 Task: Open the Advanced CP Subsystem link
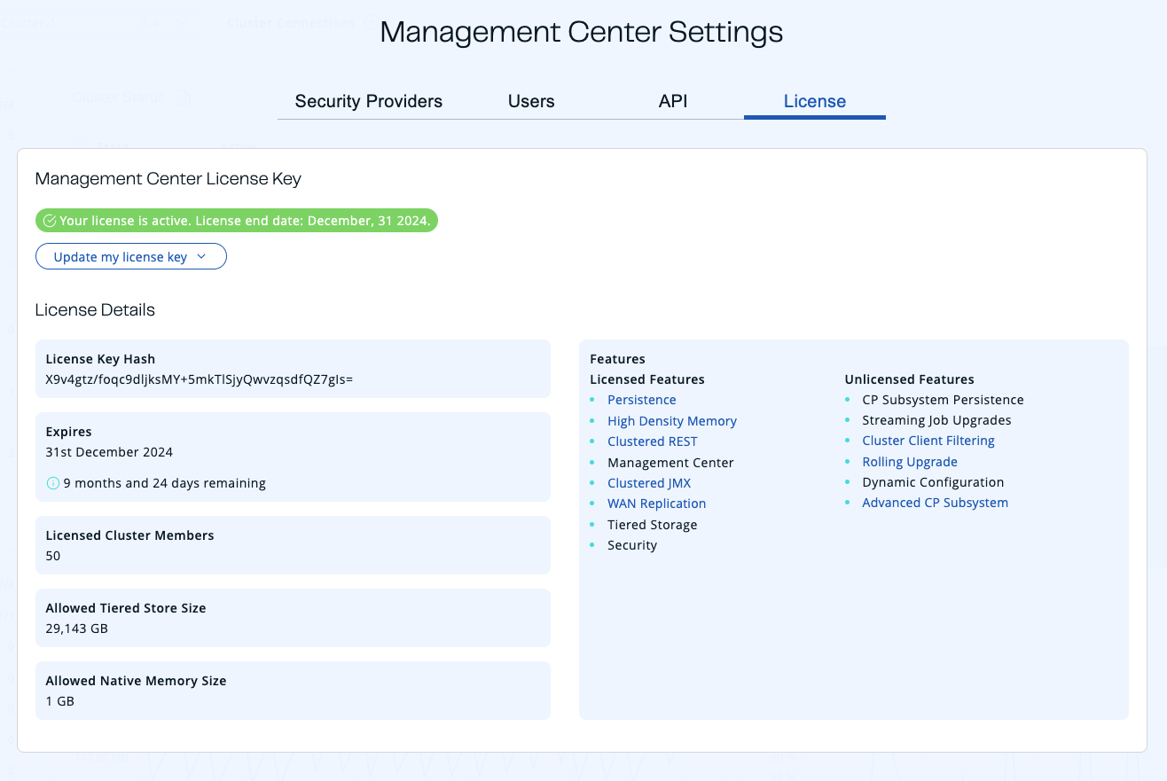click(x=935, y=502)
